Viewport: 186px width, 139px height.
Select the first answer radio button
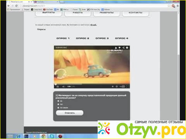tap(58, 101)
